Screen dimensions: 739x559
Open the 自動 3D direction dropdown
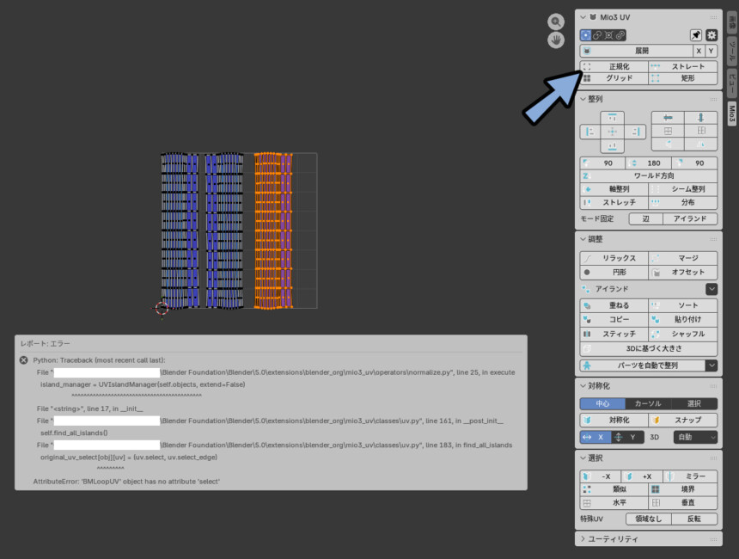(x=695, y=437)
